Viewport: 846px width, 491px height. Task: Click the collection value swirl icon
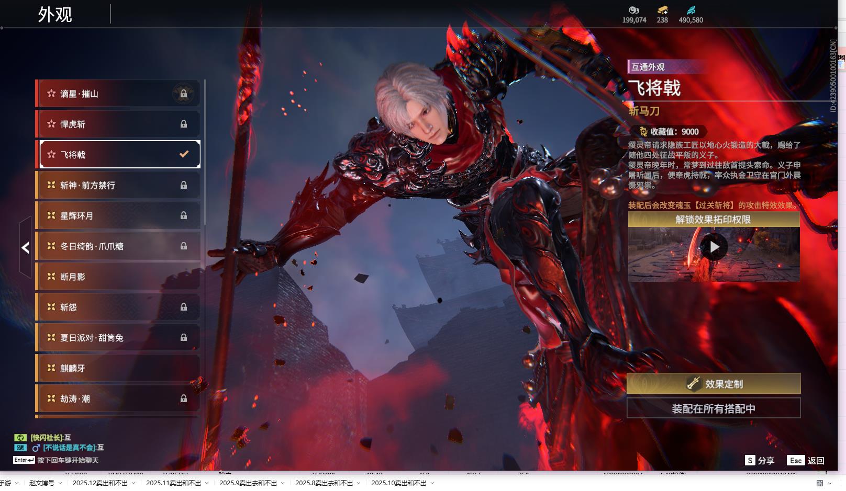(643, 132)
